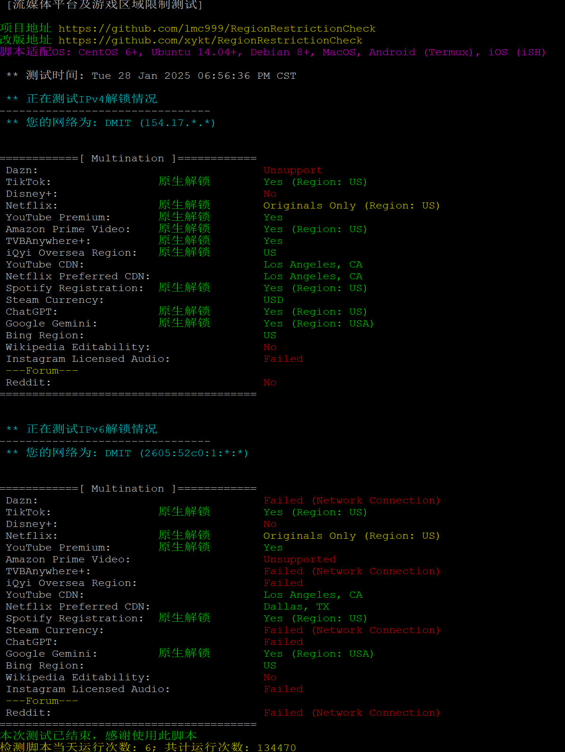
Task: Click the "Unsupported" result for Amazon Prime Video
Action: 300,560
